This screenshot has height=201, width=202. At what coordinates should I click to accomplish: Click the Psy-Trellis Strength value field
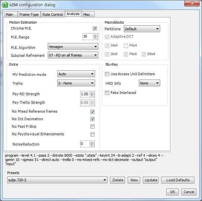(x=85, y=103)
